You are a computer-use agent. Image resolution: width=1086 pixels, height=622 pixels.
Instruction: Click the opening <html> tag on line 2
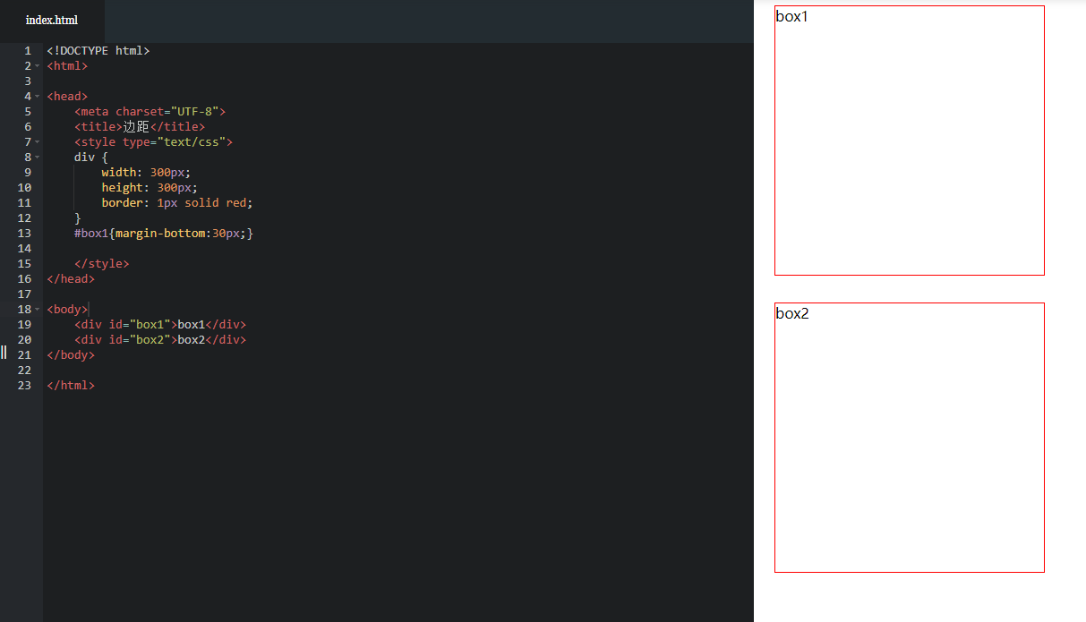tap(67, 66)
